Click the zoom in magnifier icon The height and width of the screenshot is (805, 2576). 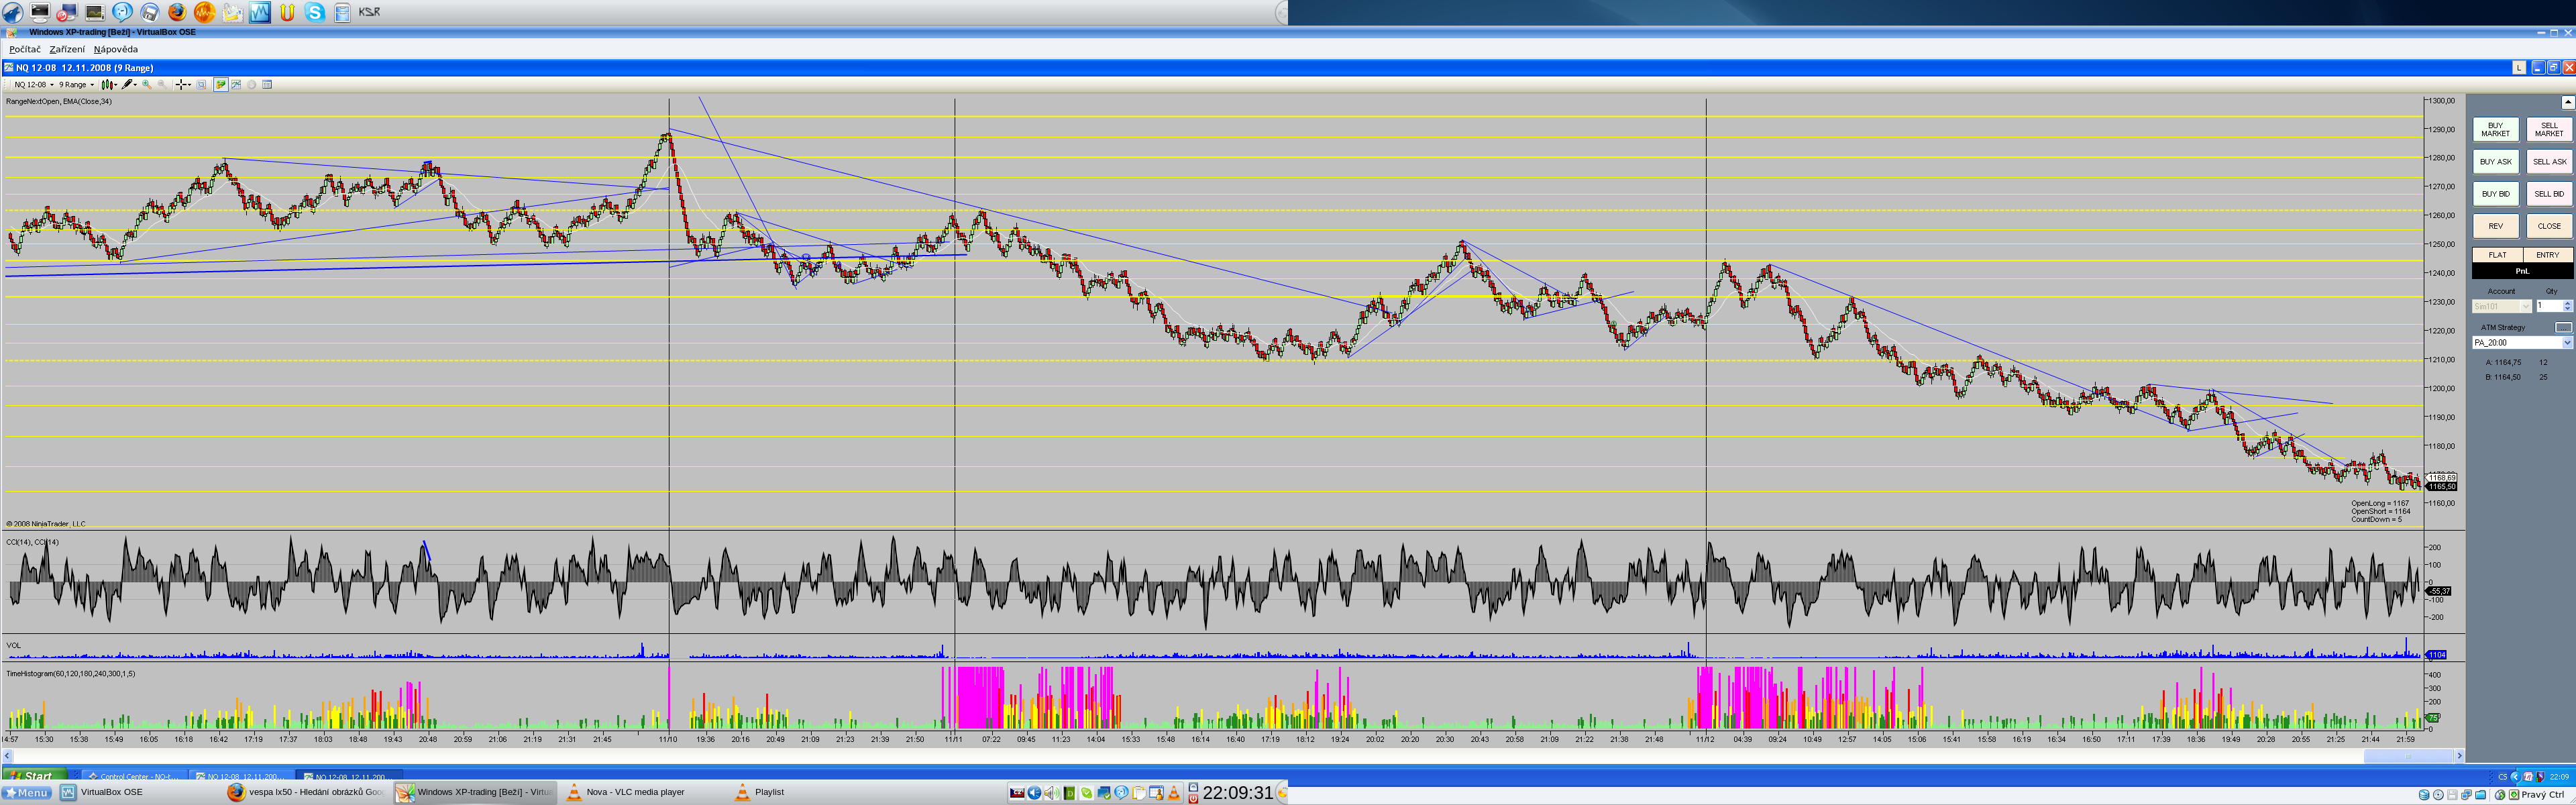pyautogui.click(x=147, y=85)
